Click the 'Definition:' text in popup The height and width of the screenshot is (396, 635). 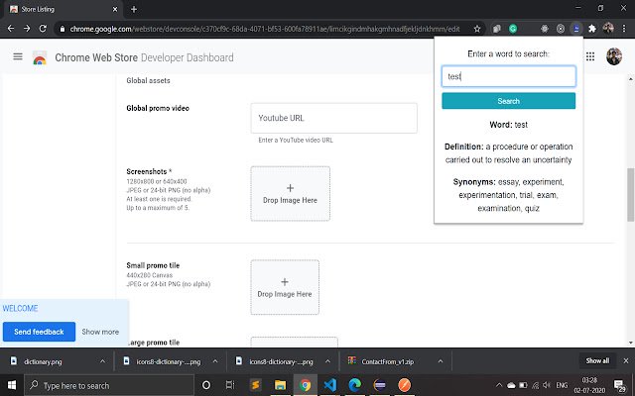click(x=463, y=147)
